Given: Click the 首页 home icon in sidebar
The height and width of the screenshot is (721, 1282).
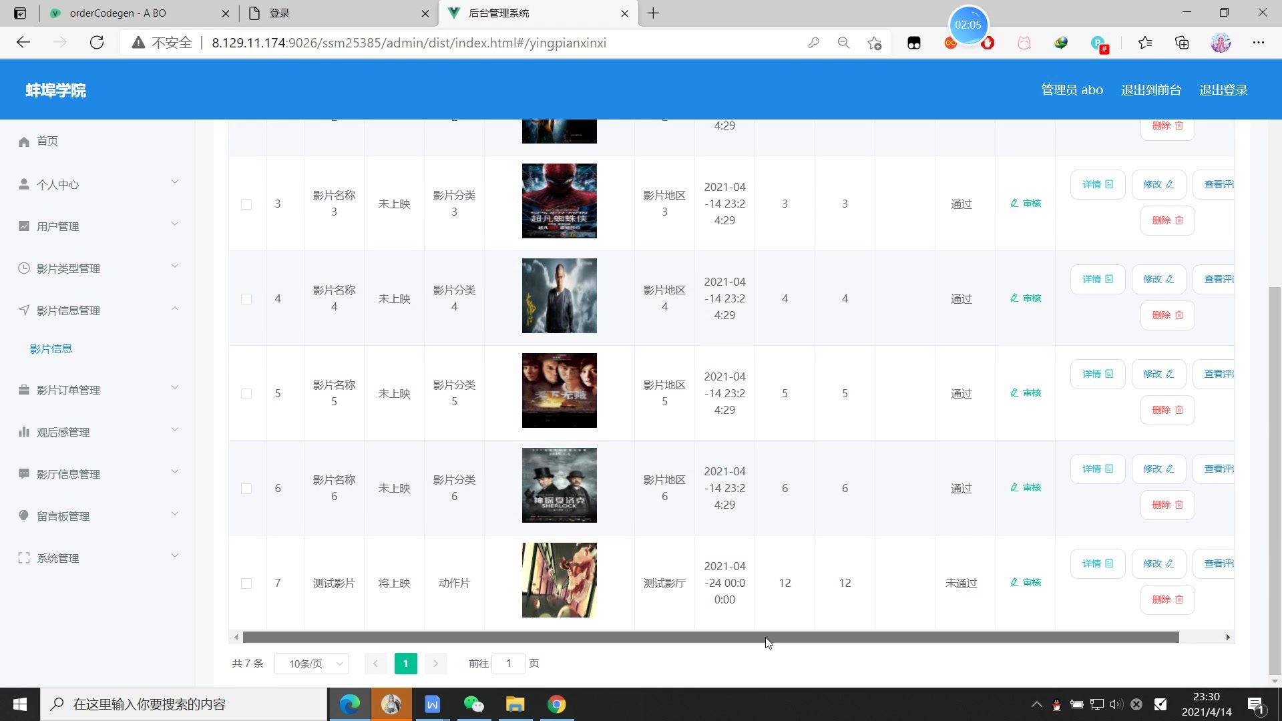Looking at the screenshot, I should (24, 142).
